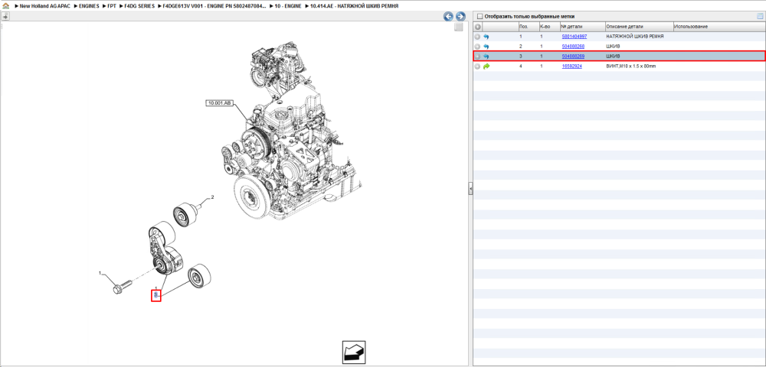Click position cell '2' in the parts table
Image resolution: width=766 pixels, height=367 pixels.
click(521, 47)
